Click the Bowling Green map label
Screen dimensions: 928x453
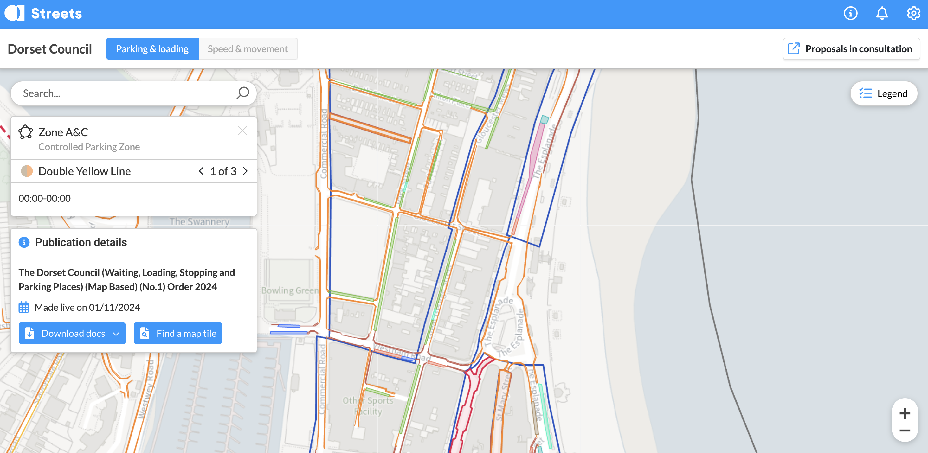click(290, 290)
